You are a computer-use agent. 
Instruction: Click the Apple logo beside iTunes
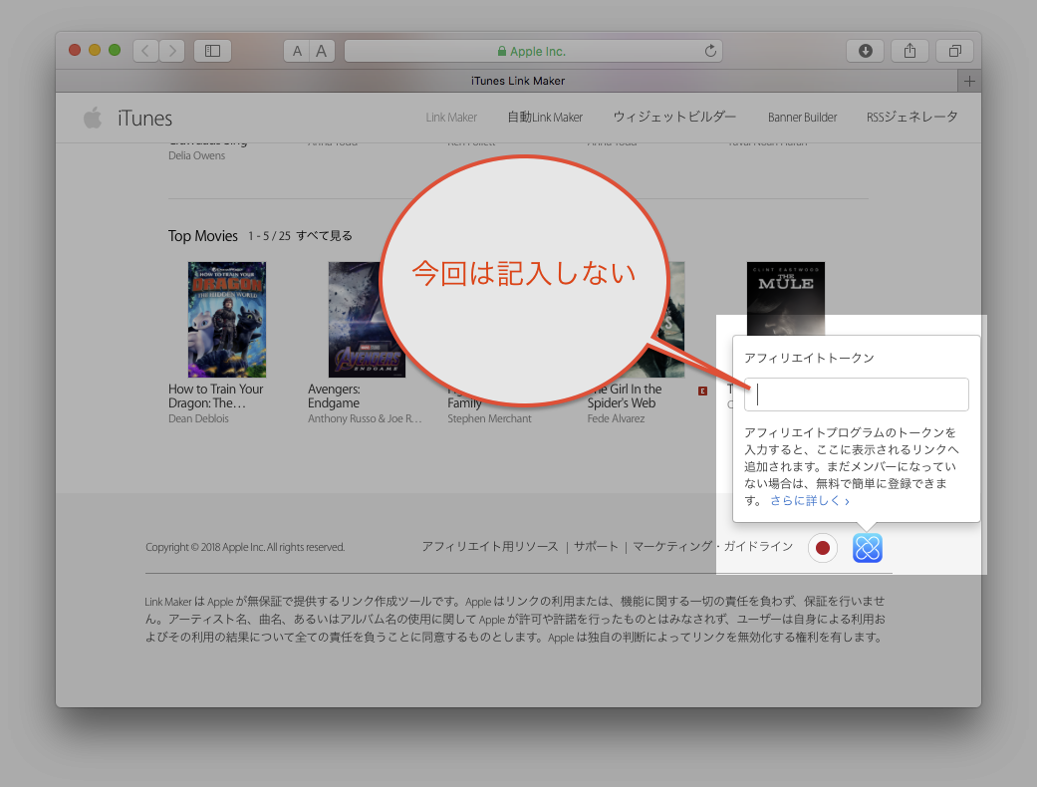(x=92, y=117)
